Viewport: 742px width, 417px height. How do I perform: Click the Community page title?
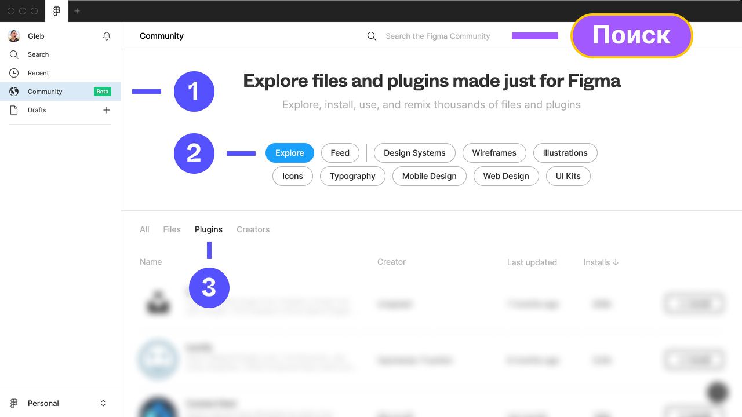pyautogui.click(x=162, y=36)
